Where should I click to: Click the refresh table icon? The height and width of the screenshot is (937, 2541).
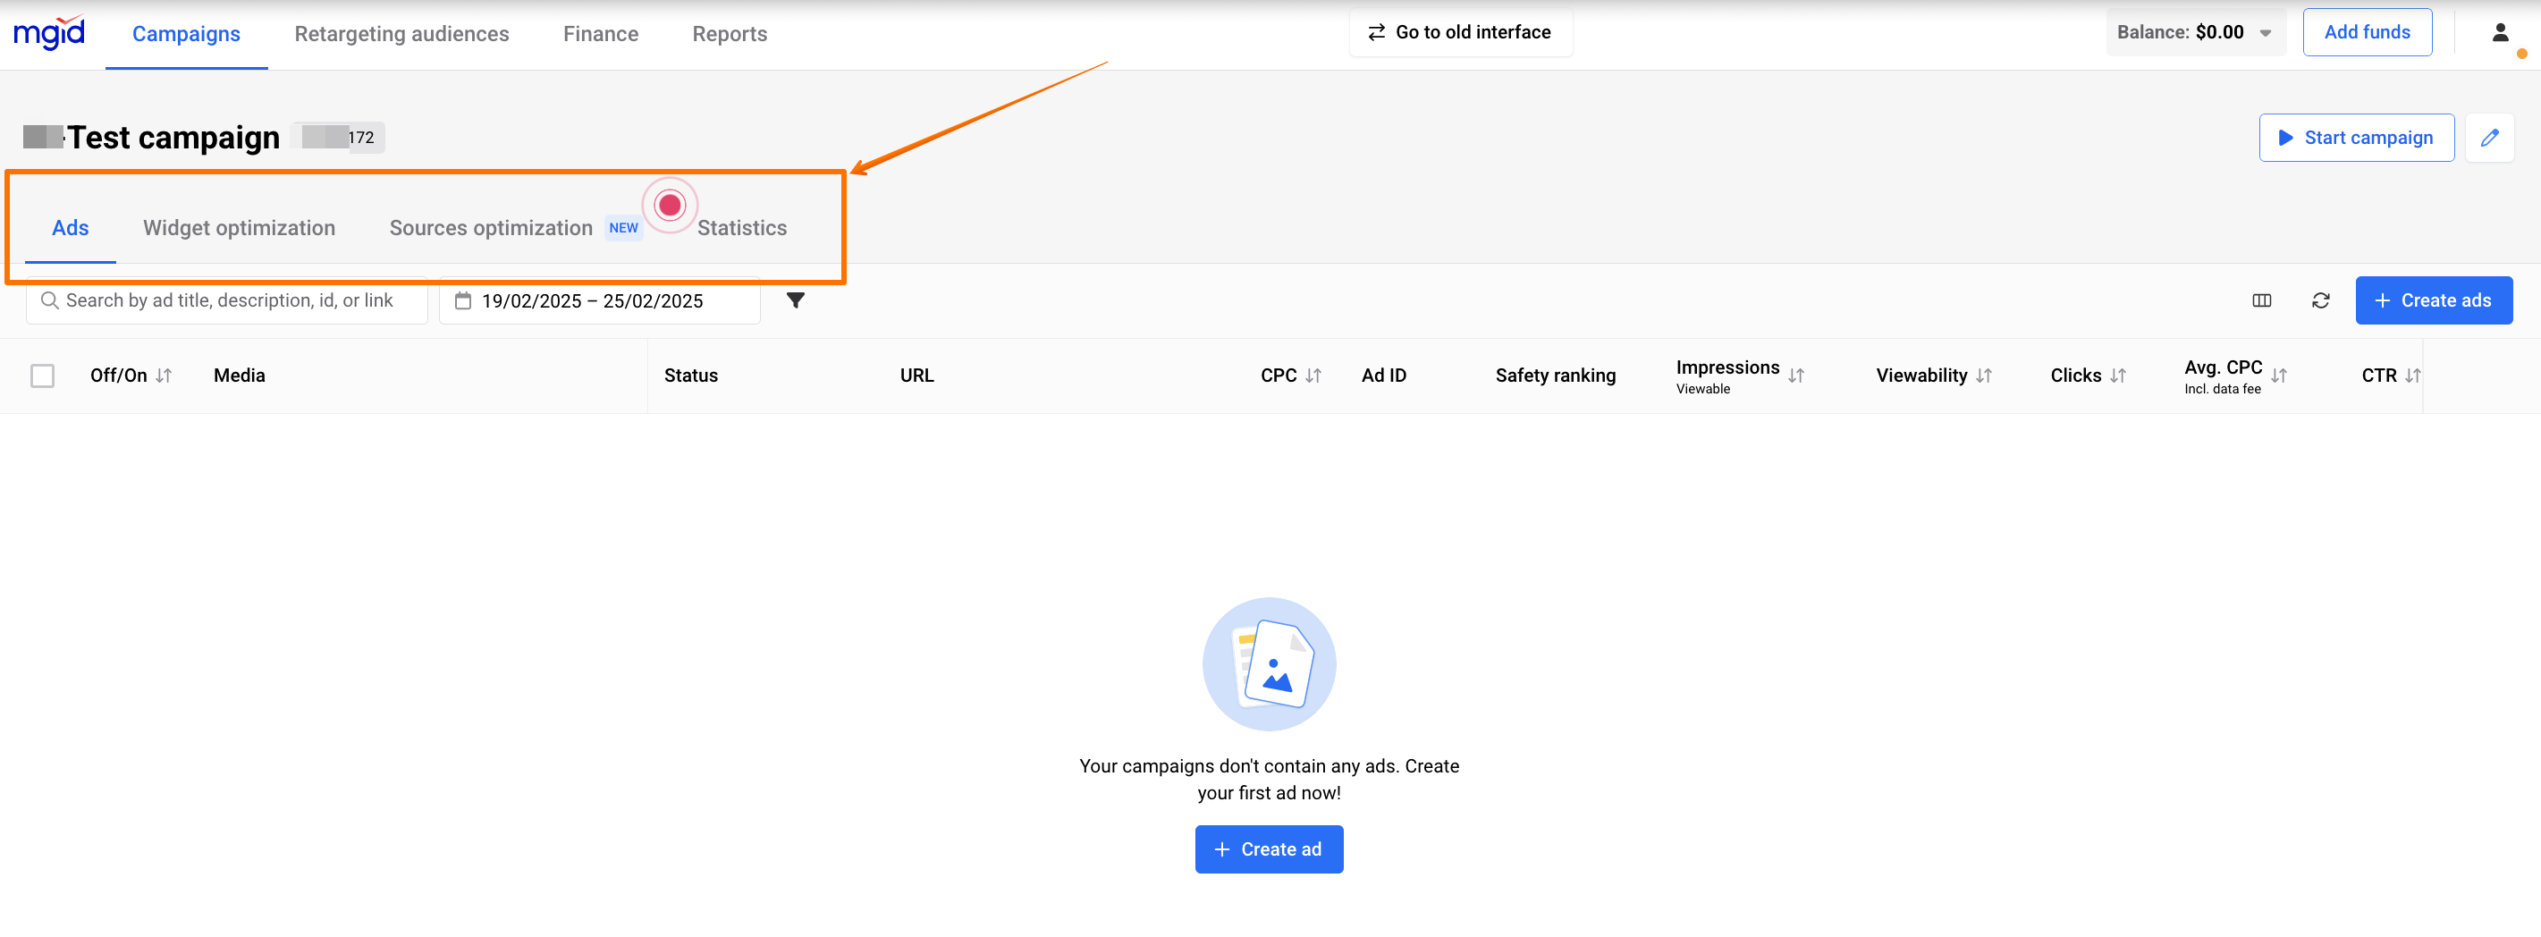[x=2320, y=300]
